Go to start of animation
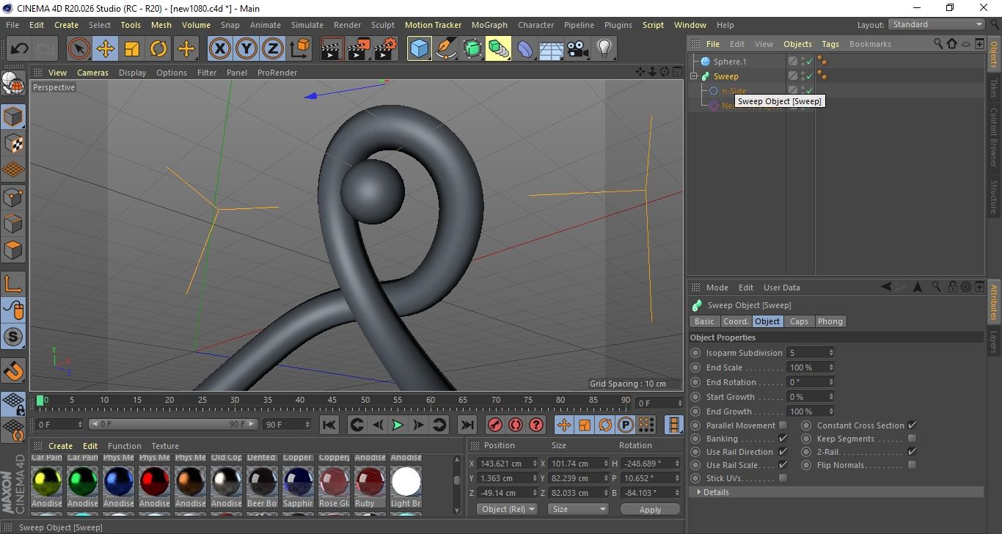This screenshot has width=1002, height=534. point(329,425)
